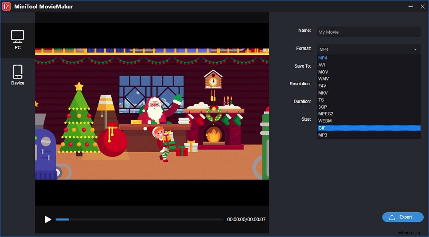
Task: Click the Name field with My Movie
Action: point(369,32)
